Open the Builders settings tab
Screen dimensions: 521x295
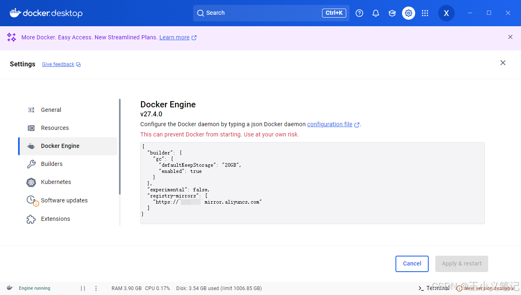coord(68,164)
